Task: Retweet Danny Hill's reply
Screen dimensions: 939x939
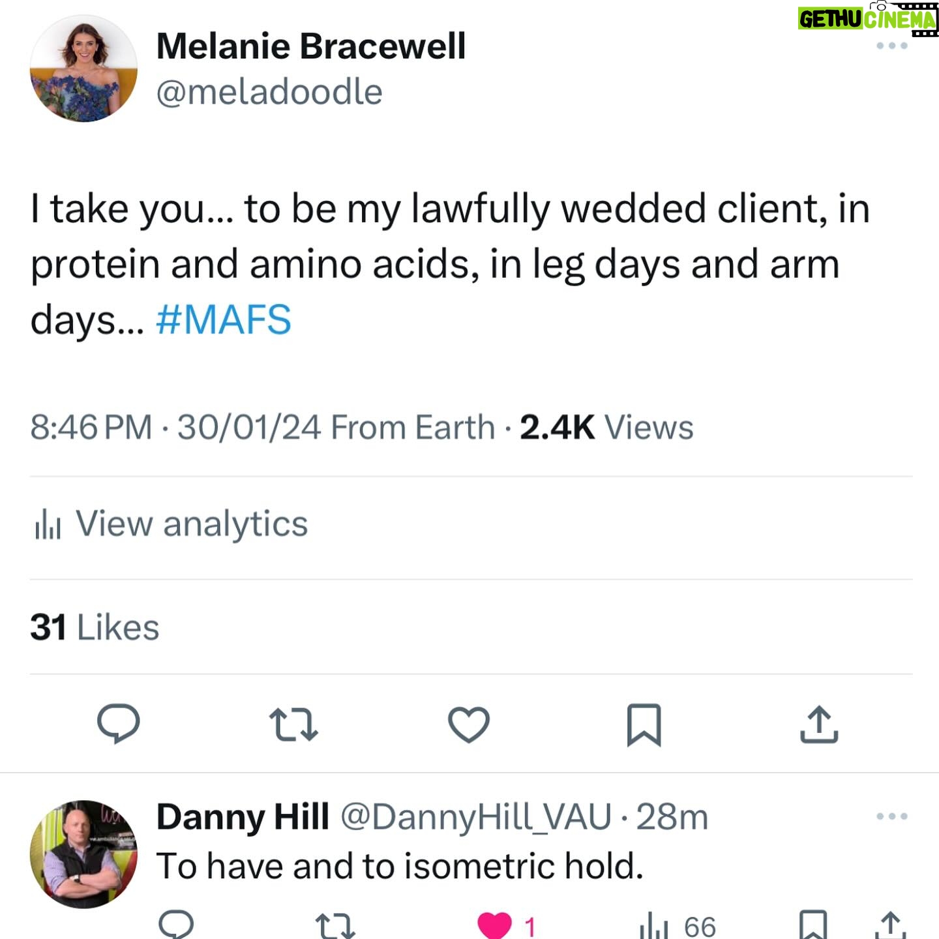Action: click(335, 926)
